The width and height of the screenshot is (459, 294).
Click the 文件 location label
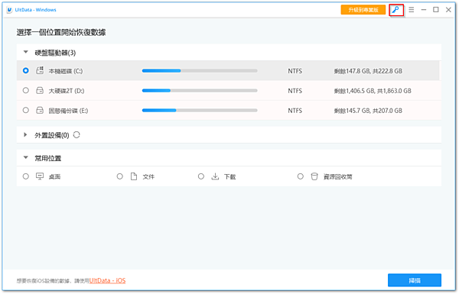click(x=148, y=176)
